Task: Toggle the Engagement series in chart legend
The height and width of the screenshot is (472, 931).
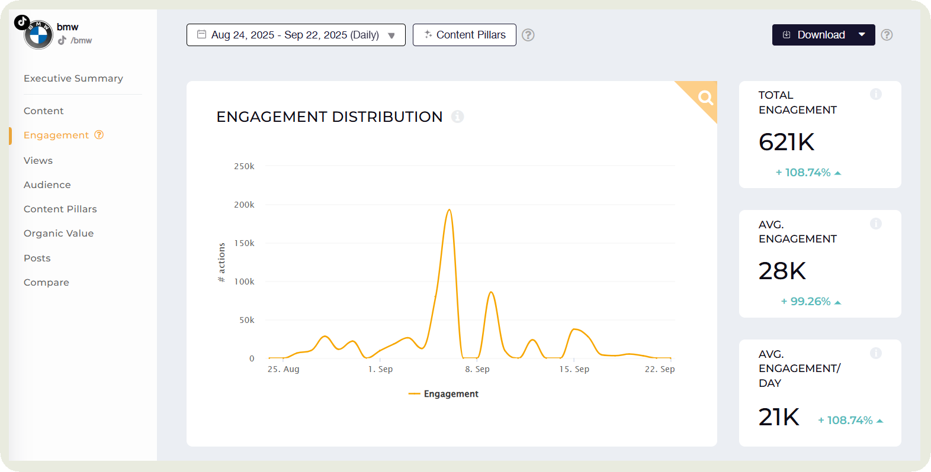Action: [444, 394]
